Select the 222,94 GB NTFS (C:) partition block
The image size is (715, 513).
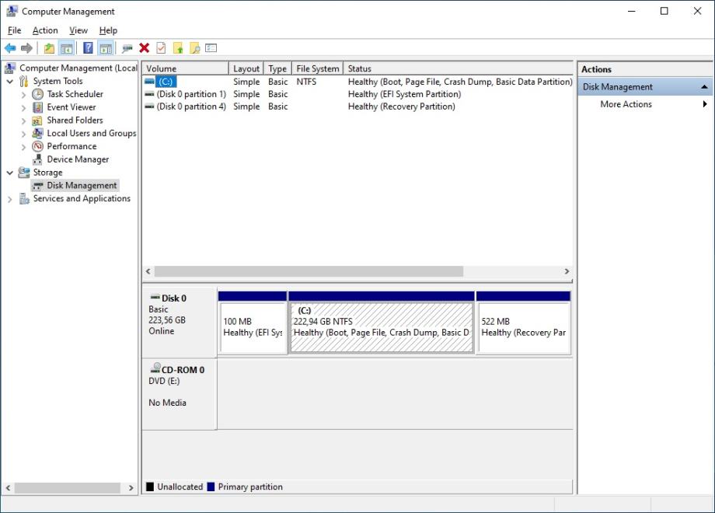click(x=381, y=327)
